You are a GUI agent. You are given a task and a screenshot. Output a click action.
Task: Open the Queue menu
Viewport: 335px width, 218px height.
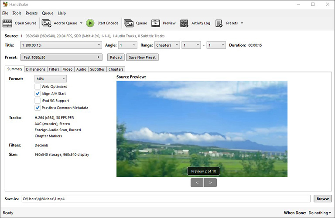click(x=48, y=13)
